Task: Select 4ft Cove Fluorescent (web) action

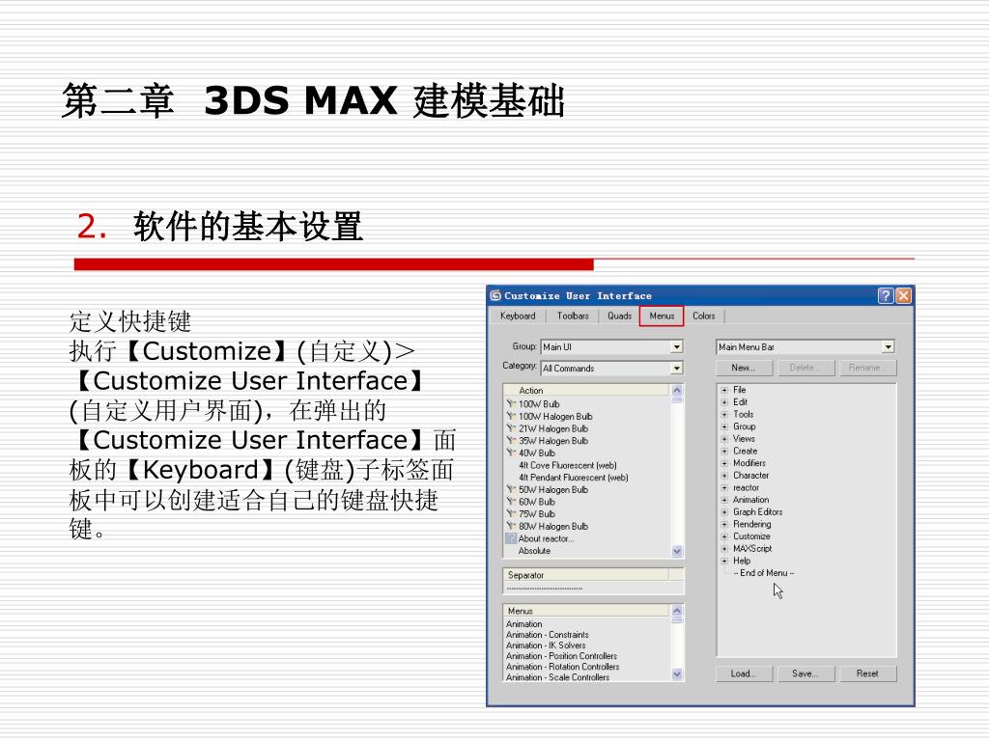Action: pyautogui.click(x=568, y=465)
